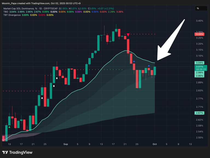
Task: Click the TradingView logo icon
Action: [x=5, y=152]
